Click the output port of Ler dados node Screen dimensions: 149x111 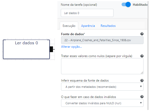pos(51,49)
